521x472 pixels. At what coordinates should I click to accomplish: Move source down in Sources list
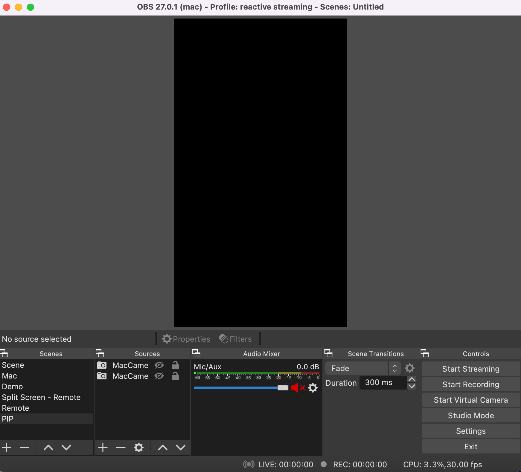[x=181, y=448]
